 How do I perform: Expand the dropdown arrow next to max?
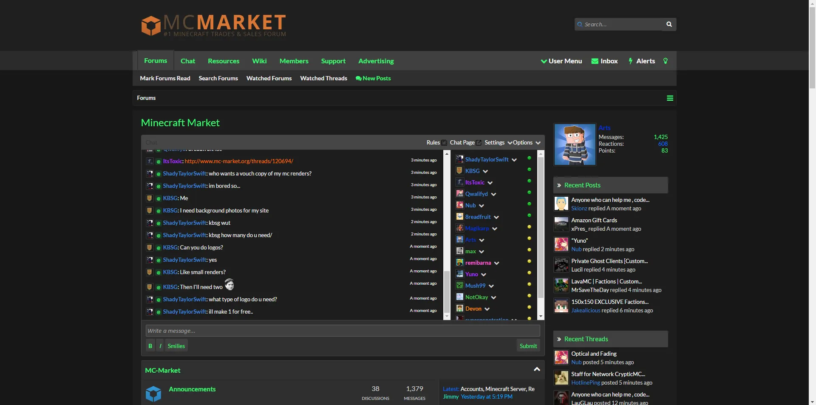(482, 252)
